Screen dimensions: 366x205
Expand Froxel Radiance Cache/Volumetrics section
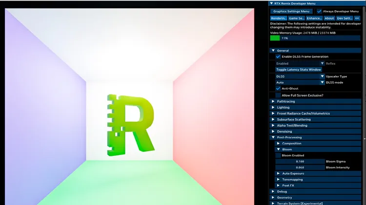point(316,113)
